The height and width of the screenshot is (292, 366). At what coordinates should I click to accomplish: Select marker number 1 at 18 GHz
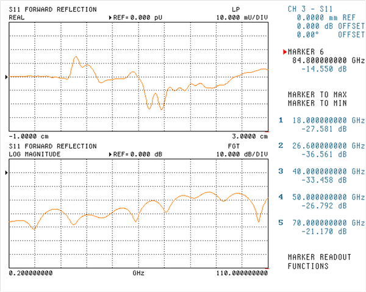point(281,120)
